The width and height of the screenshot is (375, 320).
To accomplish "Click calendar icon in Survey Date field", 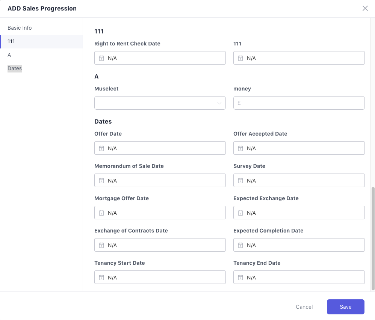I will click(x=240, y=181).
